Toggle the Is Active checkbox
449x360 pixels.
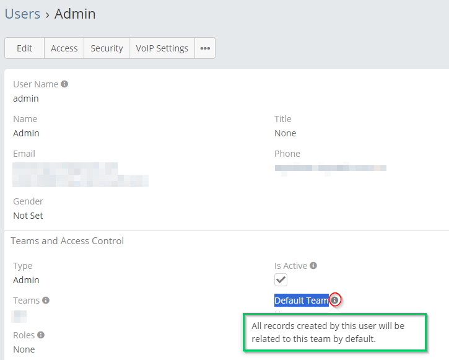click(x=281, y=279)
